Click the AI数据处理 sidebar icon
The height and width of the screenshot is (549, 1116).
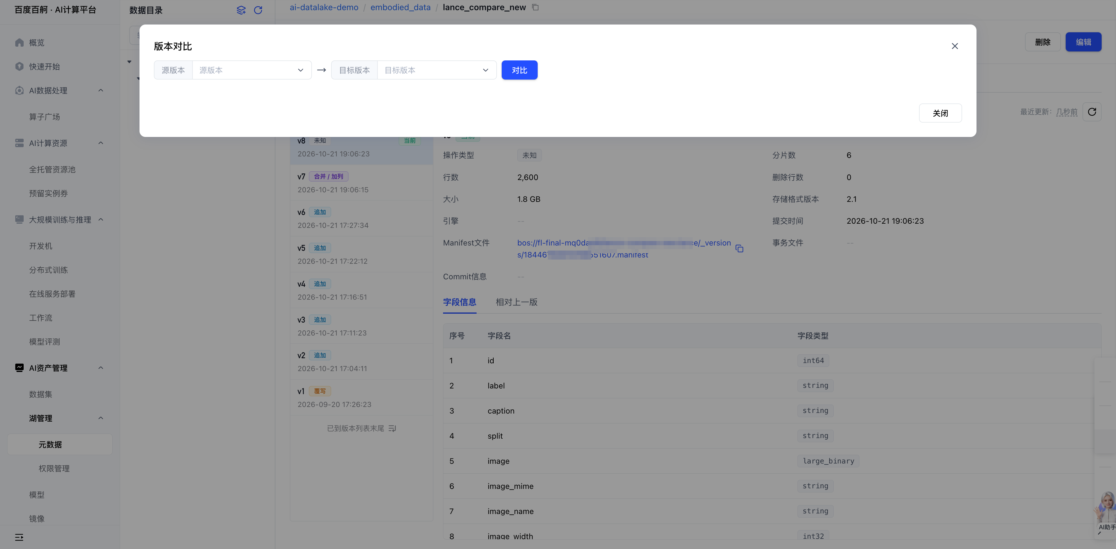tap(19, 90)
